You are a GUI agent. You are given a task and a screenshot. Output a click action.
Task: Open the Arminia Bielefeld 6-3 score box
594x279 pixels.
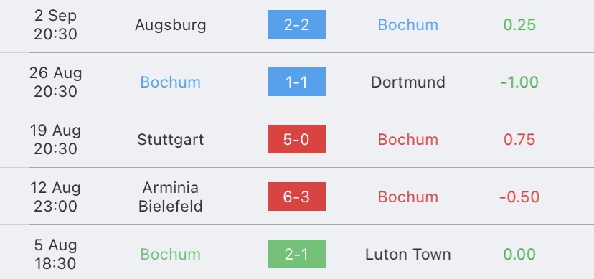pos(296,197)
